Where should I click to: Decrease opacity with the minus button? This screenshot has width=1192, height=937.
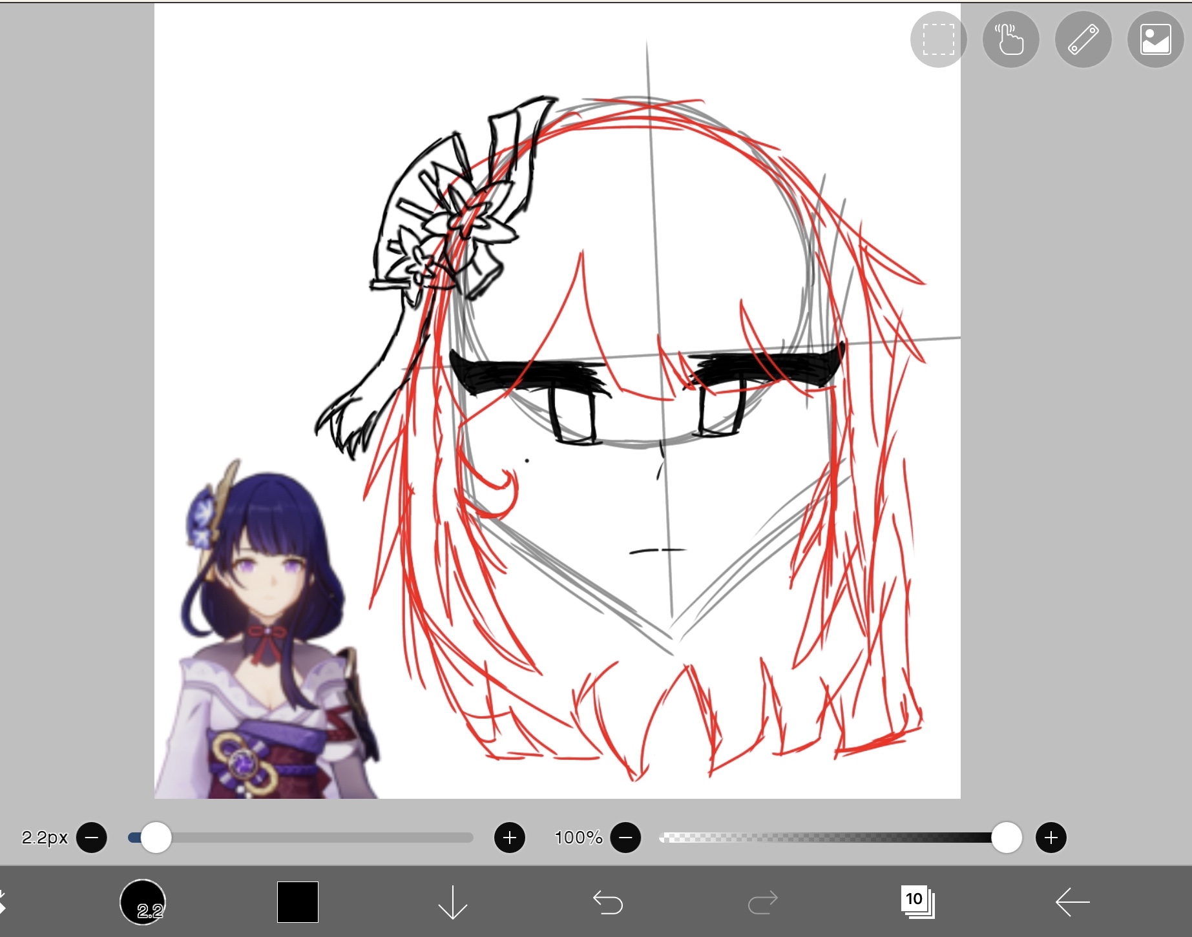625,838
